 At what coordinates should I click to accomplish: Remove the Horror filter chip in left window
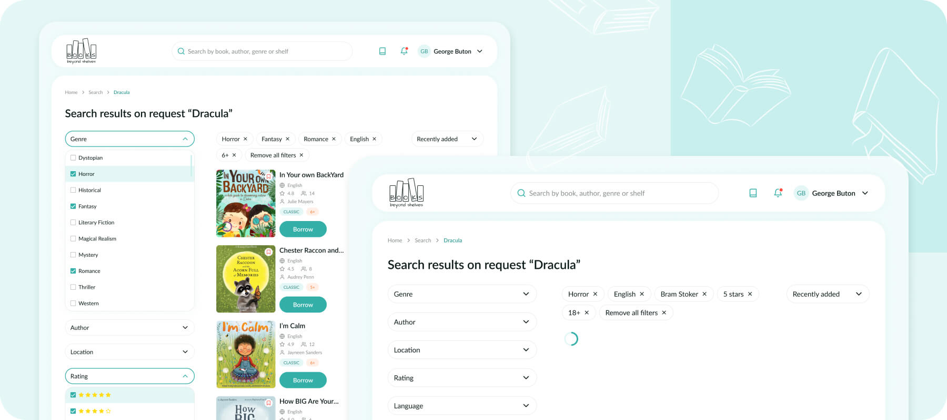[x=245, y=139]
